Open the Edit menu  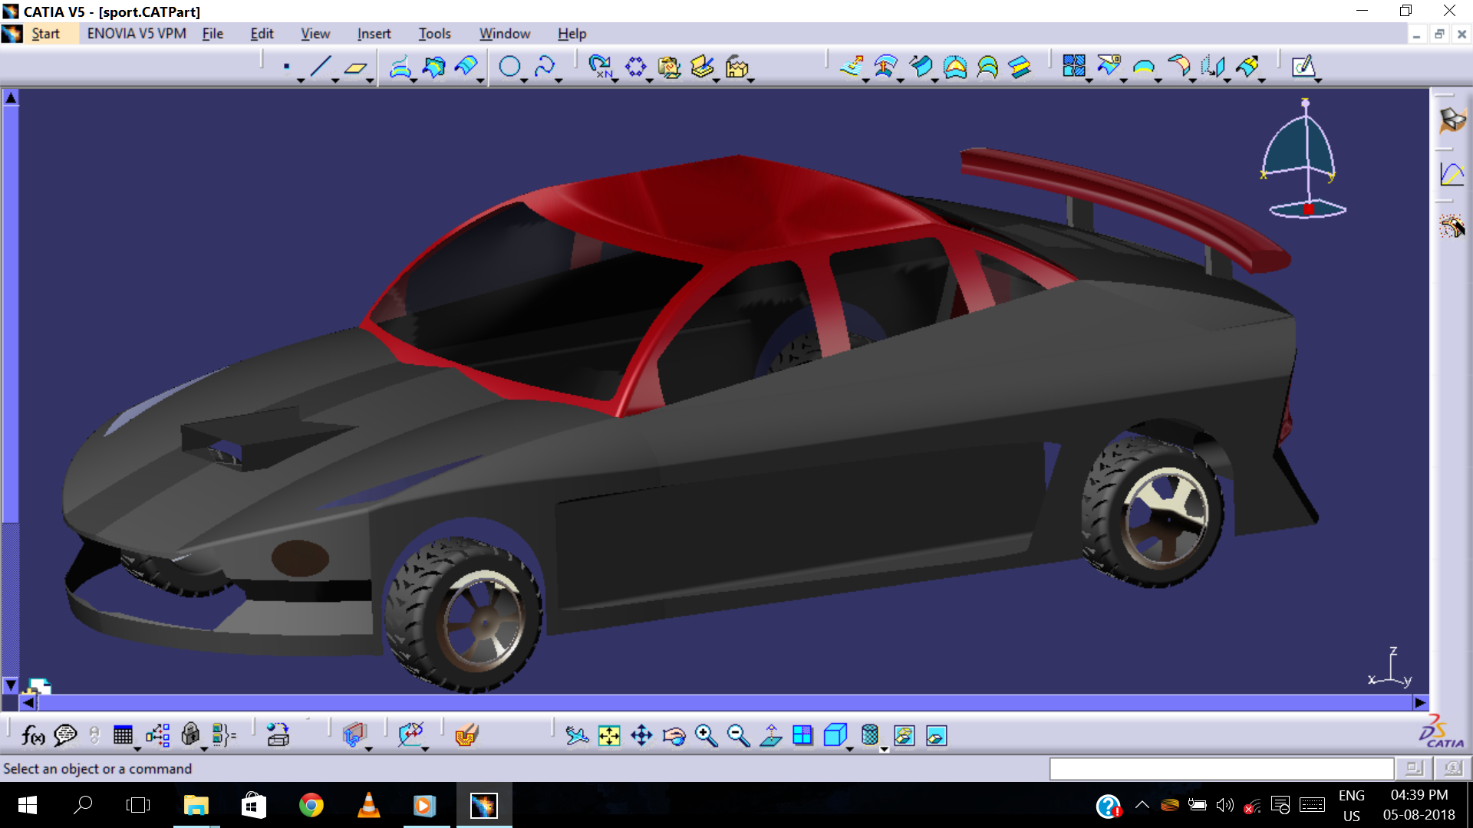pyautogui.click(x=262, y=34)
